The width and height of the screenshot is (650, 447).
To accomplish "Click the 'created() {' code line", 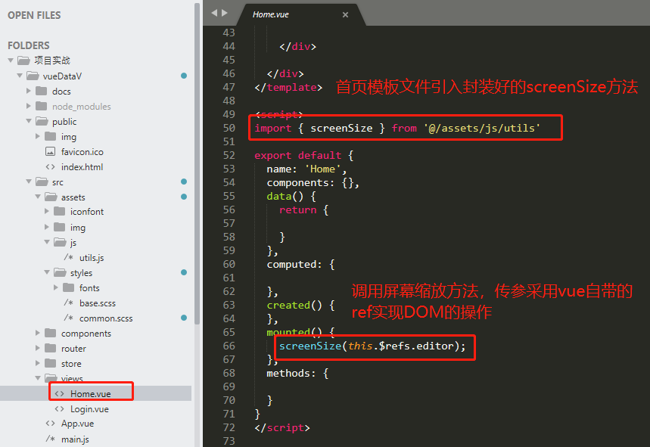I will tap(300, 306).
